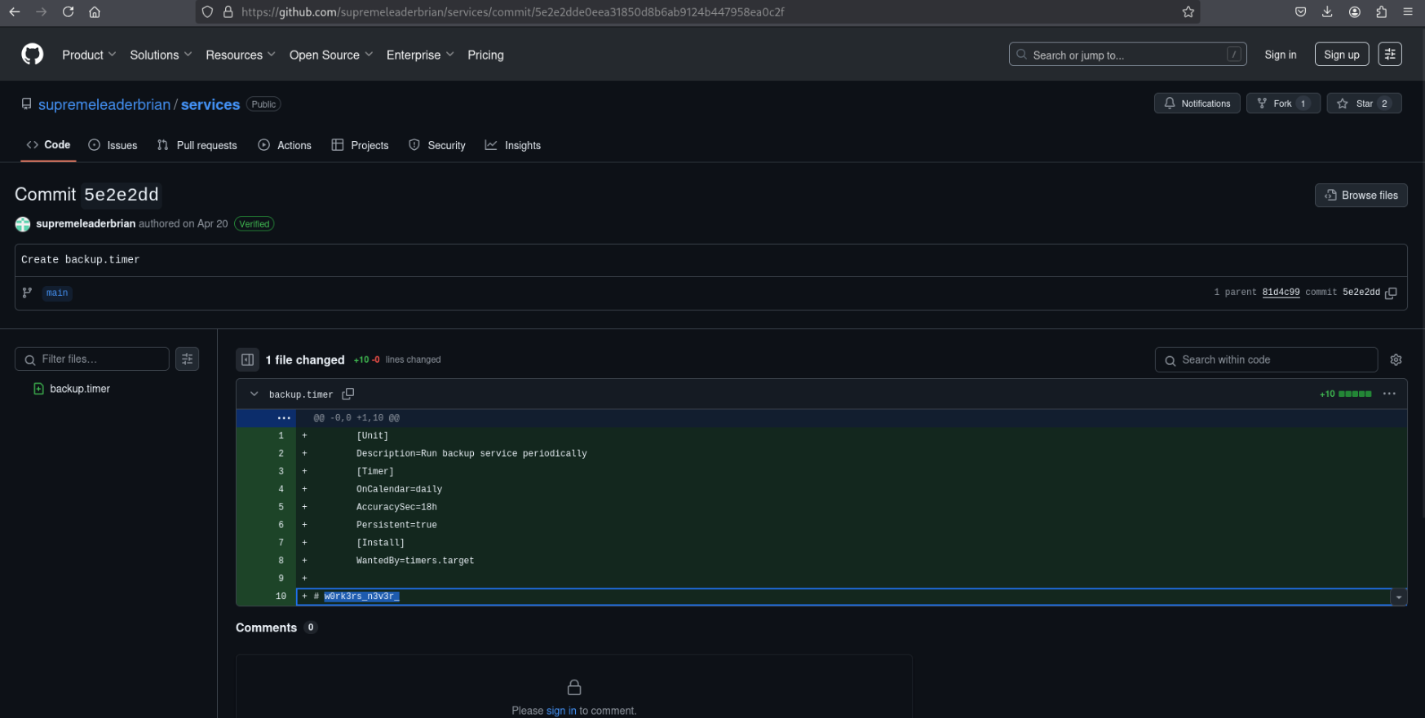Switch to the Pull requests tab
The width and height of the screenshot is (1425, 718).
pos(197,145)
